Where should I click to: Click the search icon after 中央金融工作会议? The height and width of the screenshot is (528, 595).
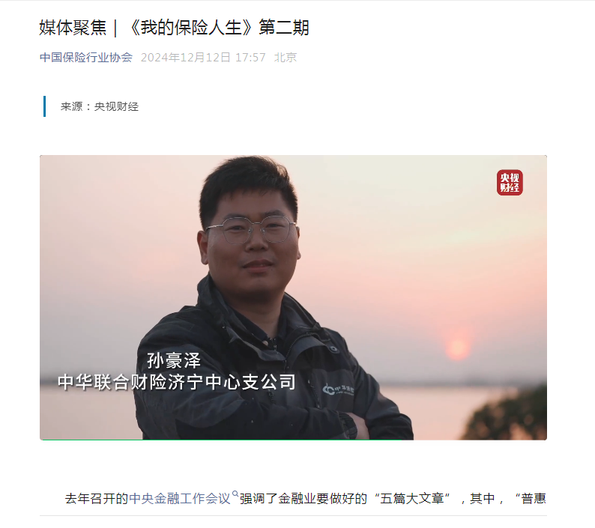235,494
